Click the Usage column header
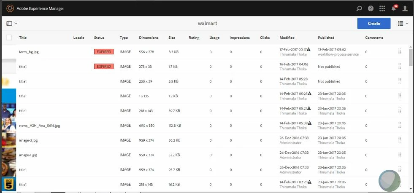The image size is (414, 193). pyautogui.click(x=214, y=38)
